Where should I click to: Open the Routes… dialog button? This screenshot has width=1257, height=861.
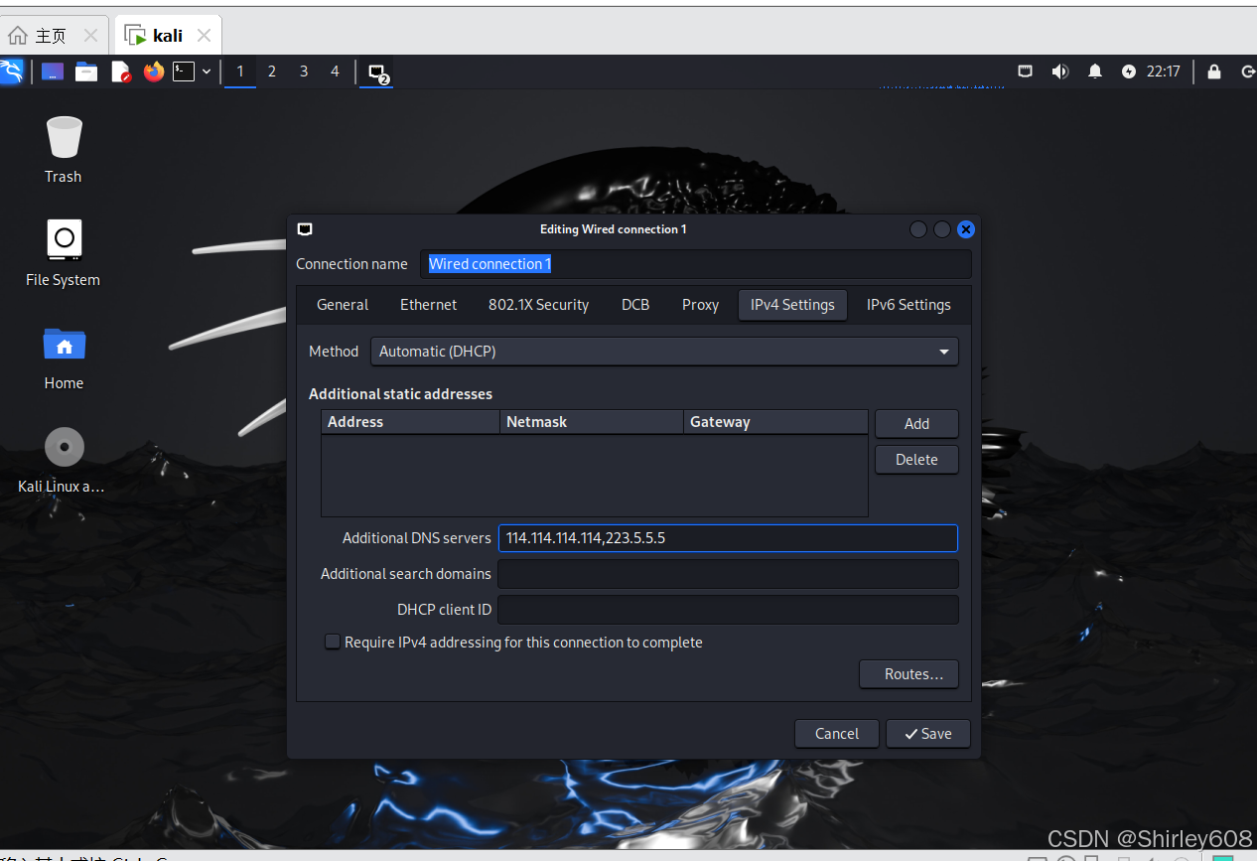pos(908,674)
